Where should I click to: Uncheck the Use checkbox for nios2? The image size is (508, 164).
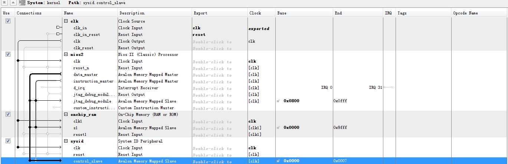8,54
